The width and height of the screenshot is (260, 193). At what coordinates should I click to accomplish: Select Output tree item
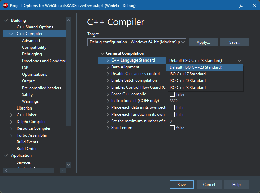[x=28, y=81]
